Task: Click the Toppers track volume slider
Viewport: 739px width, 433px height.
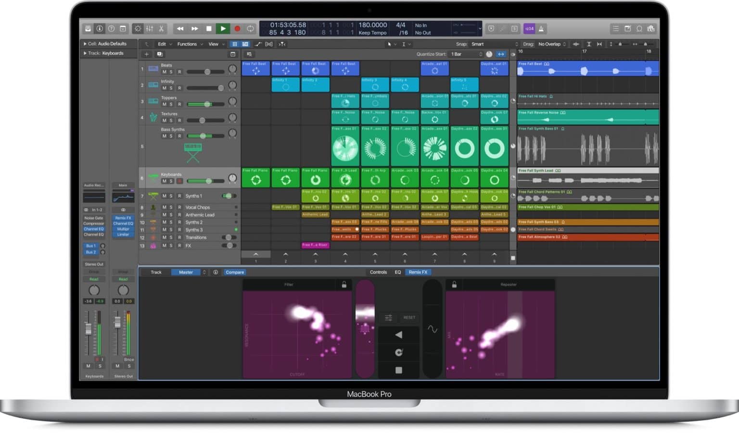Action: click(x=206, y=104)
